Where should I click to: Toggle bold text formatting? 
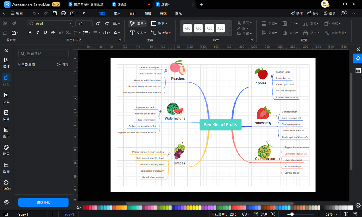pos(30,33)
